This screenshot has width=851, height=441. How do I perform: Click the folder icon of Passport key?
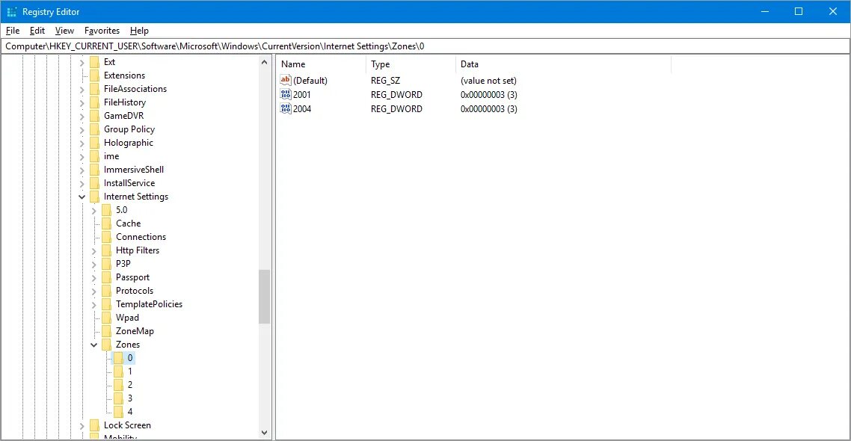tap(106, 277)
